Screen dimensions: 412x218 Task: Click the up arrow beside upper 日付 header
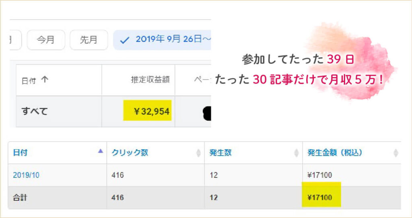click(x=45, y=80)
